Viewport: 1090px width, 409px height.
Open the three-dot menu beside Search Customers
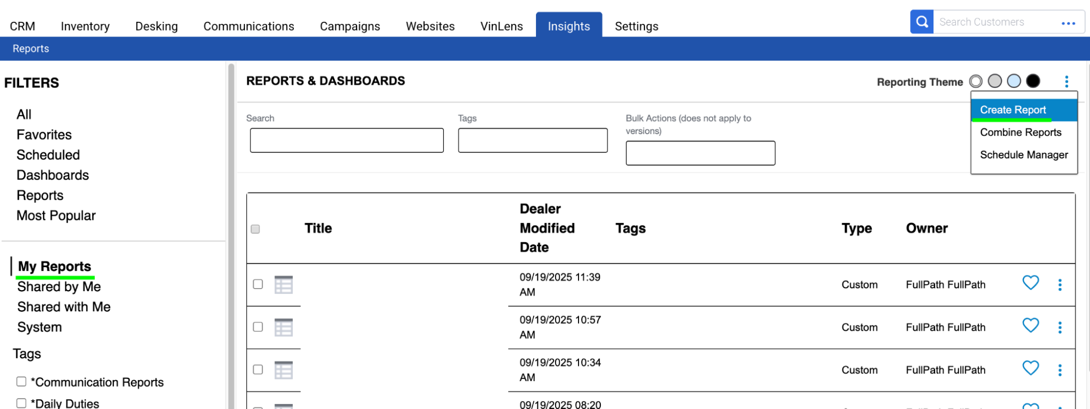point(1068,23)
